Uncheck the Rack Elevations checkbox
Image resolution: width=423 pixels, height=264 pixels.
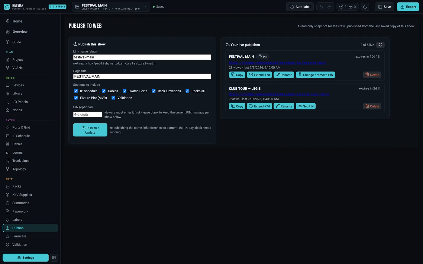(x=154, y=91)
